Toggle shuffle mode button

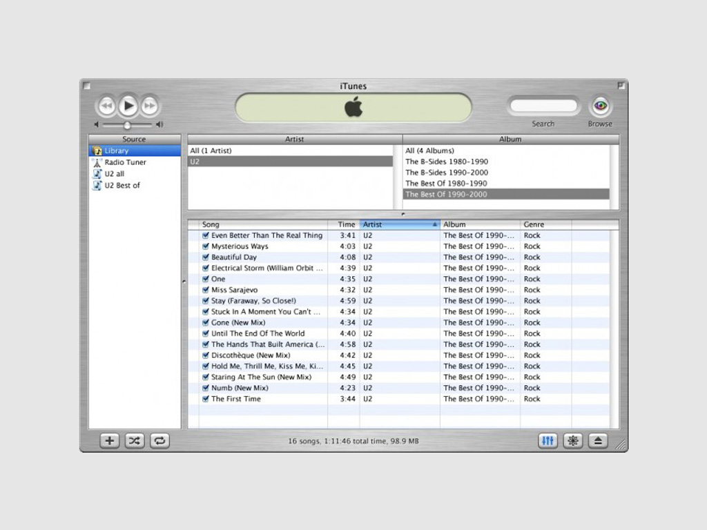pyautogui.click(x=135, y=441)
